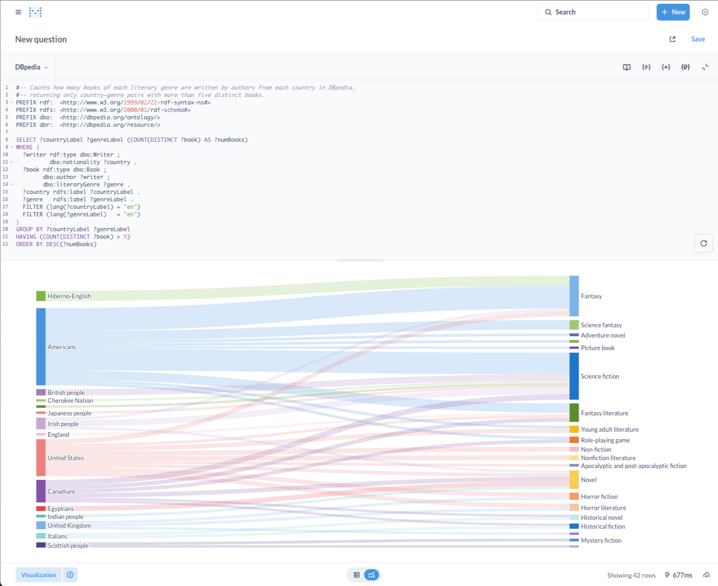Viewport: 718px width, 586px height.
Task: Fold the WHERE block at line 9
Action: pyautogui.click(x=11, y=147)
